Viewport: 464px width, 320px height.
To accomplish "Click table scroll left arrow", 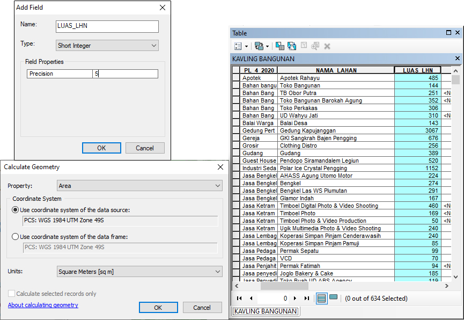I will click(x=237, y=286).
